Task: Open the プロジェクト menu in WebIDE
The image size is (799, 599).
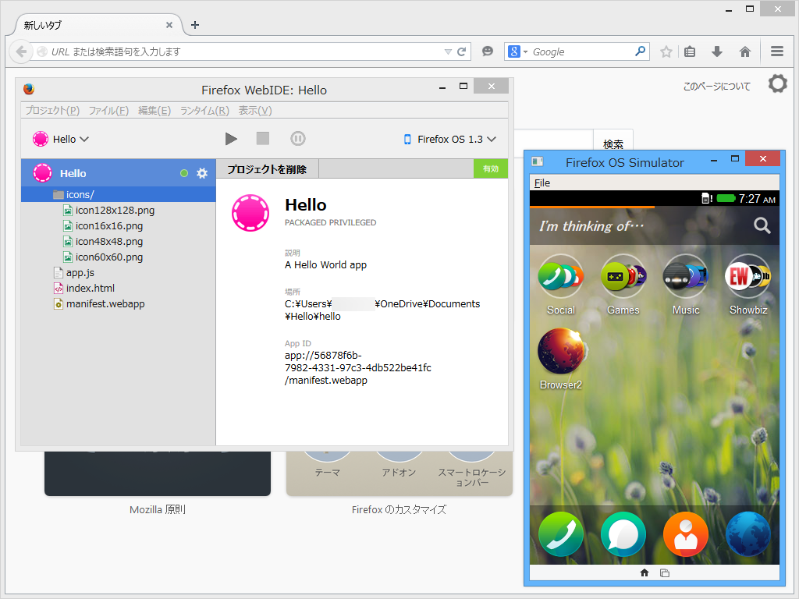Action: (52, 111)
